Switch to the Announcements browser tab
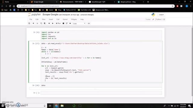Screen dimensions: 193x108 coord(73,2)
